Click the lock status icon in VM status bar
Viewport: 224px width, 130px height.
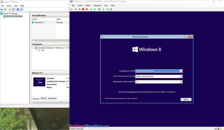(x=221, y=129)
